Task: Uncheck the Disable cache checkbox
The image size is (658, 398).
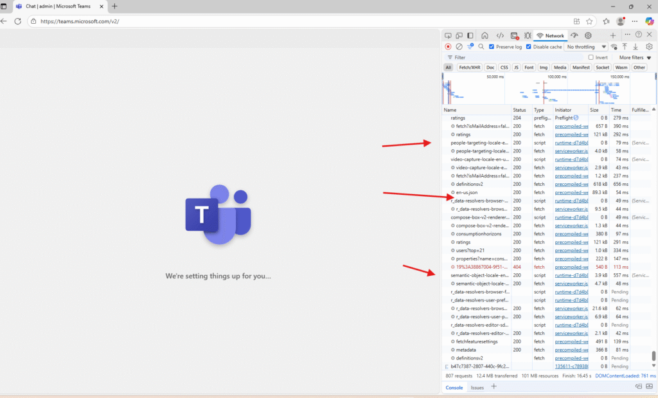Action: click(529, 47)
